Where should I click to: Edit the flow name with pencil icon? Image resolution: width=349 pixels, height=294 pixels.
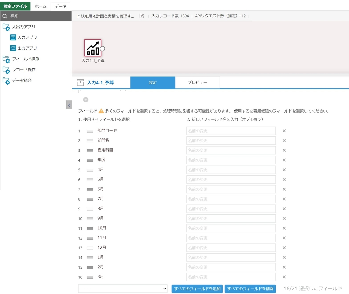pyautogui.click(x=142, y=16)
